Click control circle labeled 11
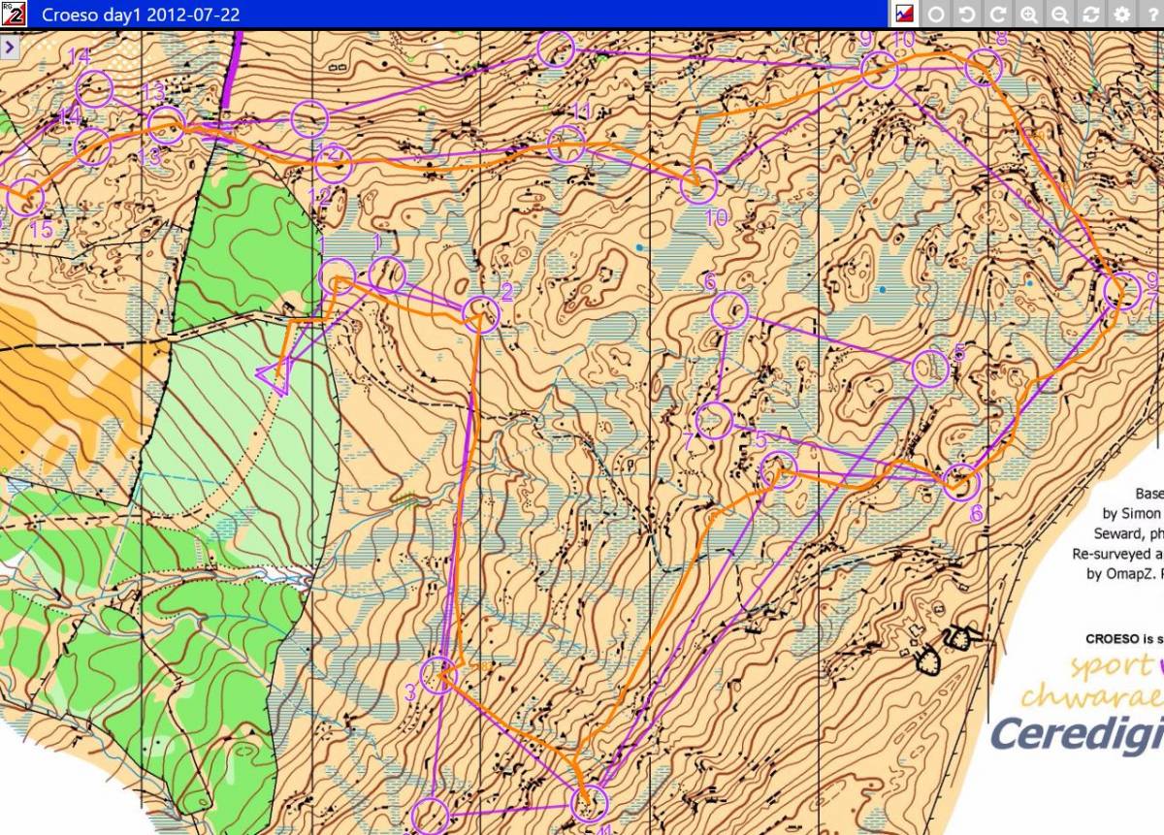 (566, 145)
